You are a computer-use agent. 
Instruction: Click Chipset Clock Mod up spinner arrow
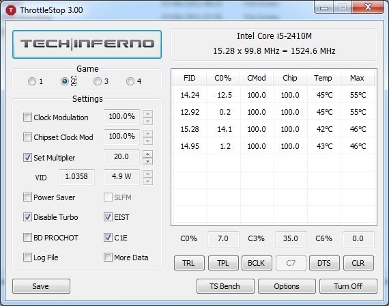click(148, 134)
